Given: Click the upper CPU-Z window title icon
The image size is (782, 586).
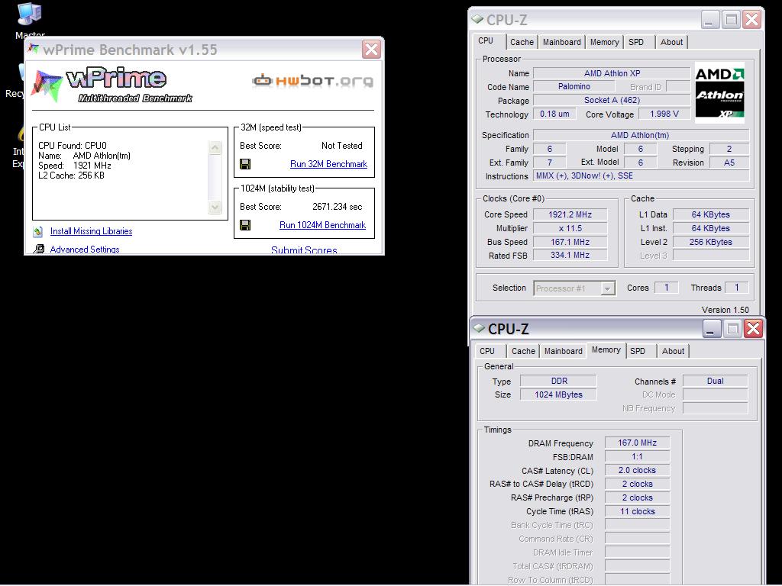Looking at the screenshot, I should [x=477, y=19].
